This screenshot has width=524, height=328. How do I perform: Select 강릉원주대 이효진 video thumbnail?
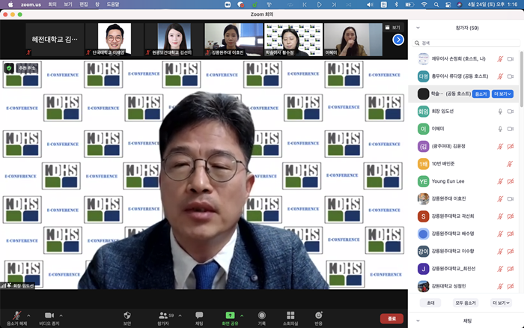point(234,39)
